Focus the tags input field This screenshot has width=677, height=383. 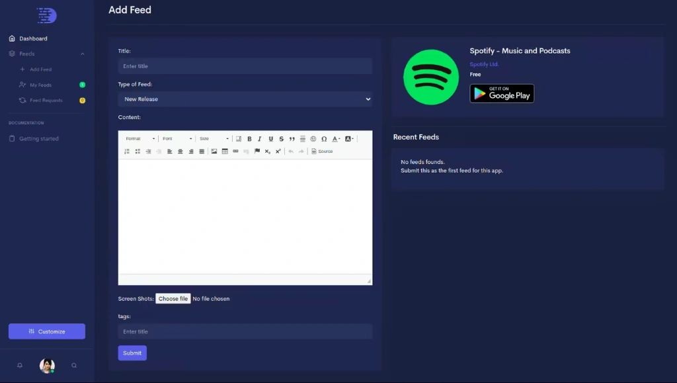[245, 331]
